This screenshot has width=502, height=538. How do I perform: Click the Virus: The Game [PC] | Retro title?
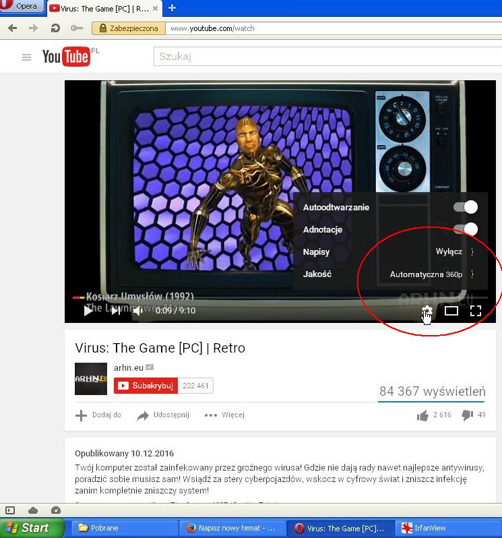point(160,348)
